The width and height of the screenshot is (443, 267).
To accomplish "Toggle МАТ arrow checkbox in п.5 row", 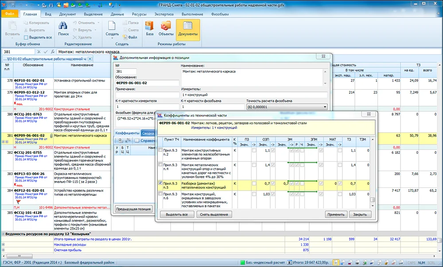I will 340,183.
